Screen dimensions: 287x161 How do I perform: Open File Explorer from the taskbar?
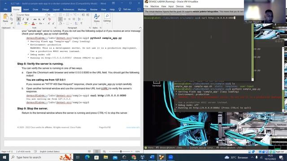click(x=106, y=157)
